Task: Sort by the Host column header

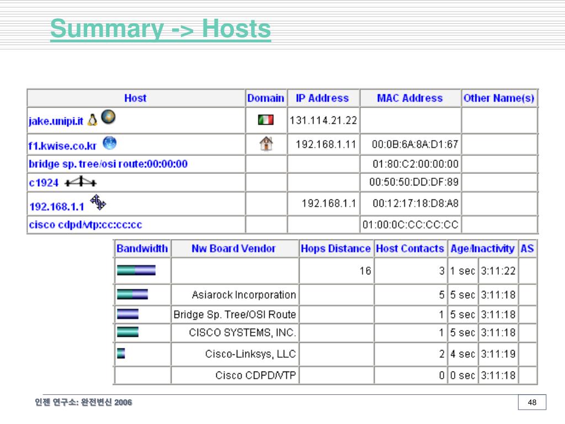Action: coord(135,98)
